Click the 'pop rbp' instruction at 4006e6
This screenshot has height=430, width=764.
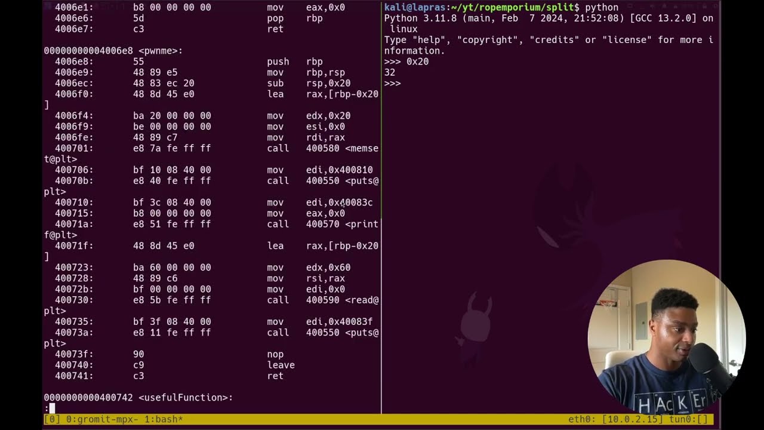(295, 19)
